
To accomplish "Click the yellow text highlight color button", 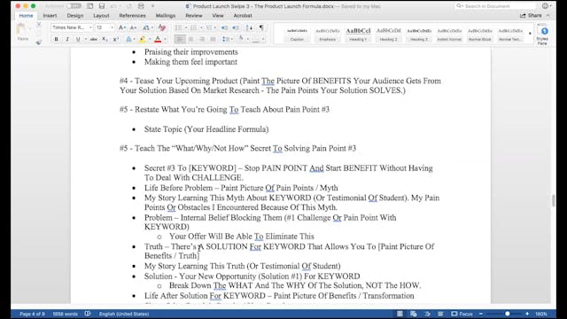I will pos(142,39).
